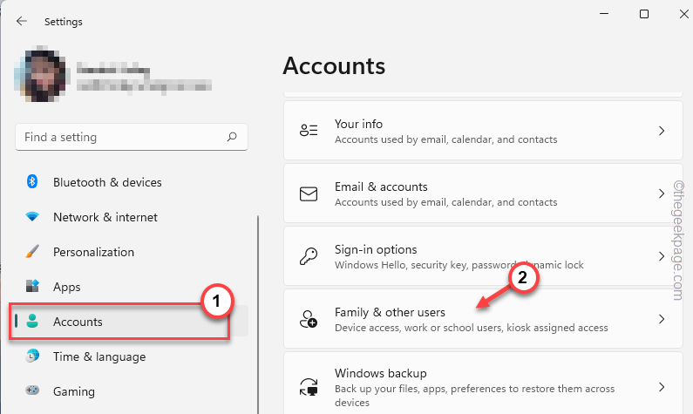Click the search magnifier icon
The width and height of the screenshot is (693, 414).
click(232, 137)
